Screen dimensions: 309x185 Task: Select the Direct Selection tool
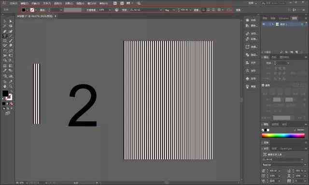coord(11,21)
